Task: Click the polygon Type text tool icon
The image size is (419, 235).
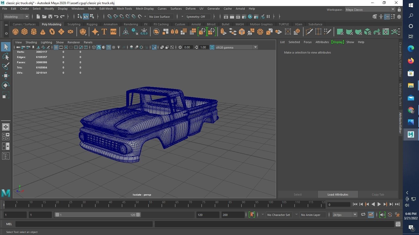Action: pos(104,32)
